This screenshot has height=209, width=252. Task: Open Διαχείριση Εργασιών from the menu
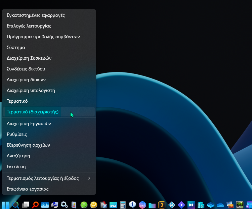[x=29, y=123]
